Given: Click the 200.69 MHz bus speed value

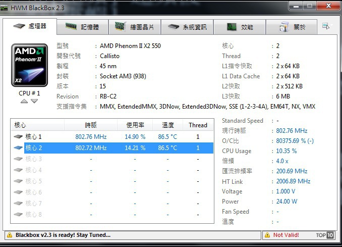Looking at the screenshot, I should pyautogui.click(x=292, y=171).
